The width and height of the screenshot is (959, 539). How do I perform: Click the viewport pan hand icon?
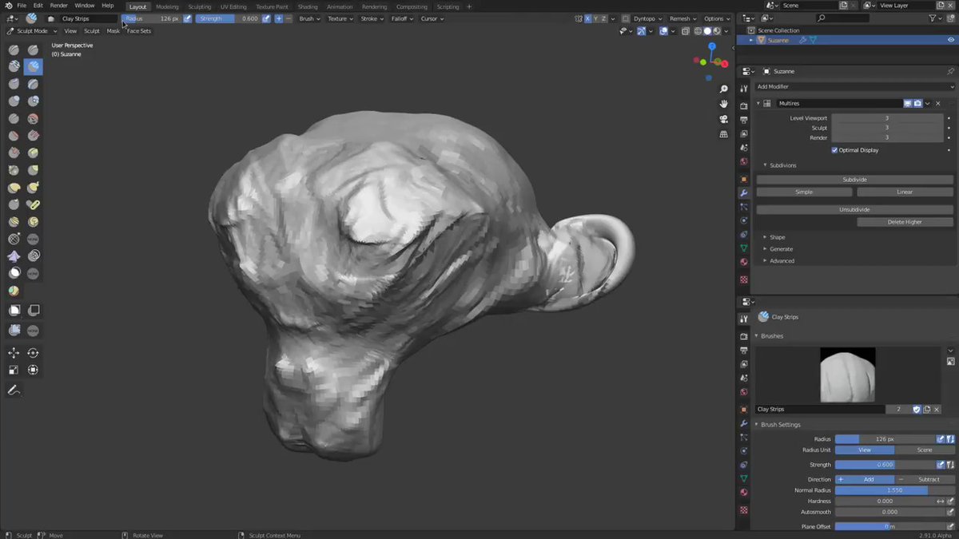pos(723,104)
